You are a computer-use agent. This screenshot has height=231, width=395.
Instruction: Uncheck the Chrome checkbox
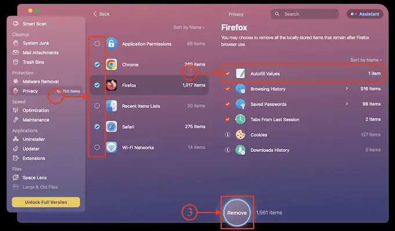point(97,65)
